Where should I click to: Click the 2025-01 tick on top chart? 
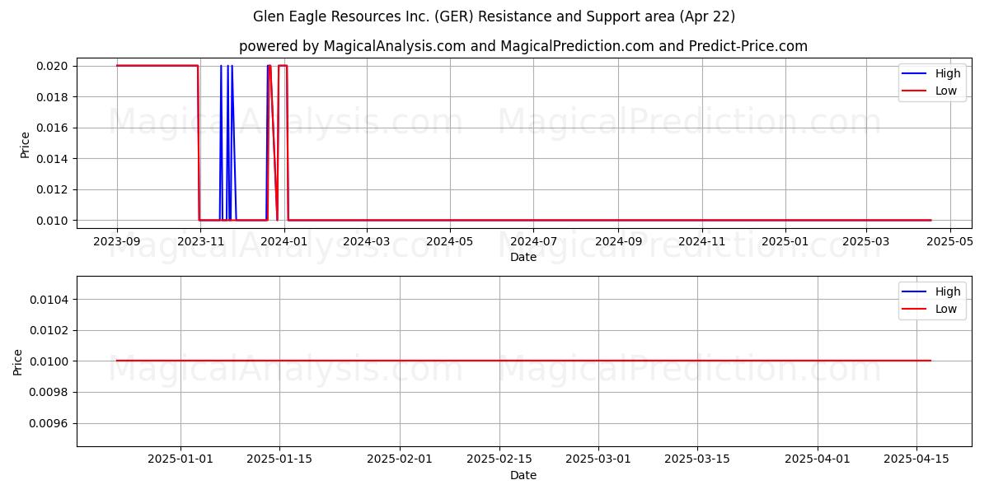coord(785,241)
